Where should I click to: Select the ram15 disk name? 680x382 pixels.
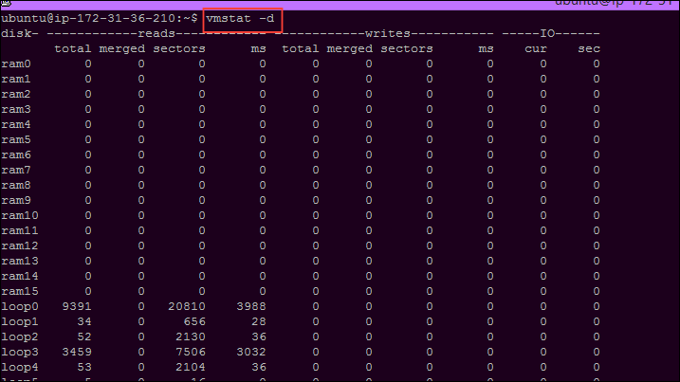19,291
